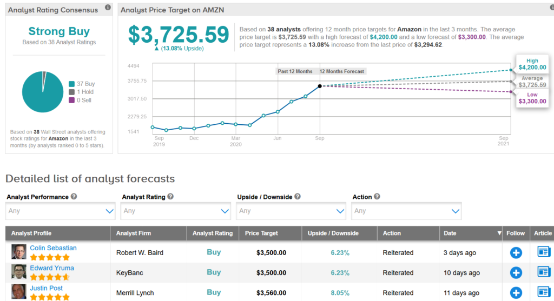Click the Analyst Performance help icon
This screenshot has height=301, width=554.
pyautogui.click(x=74, y=197)
